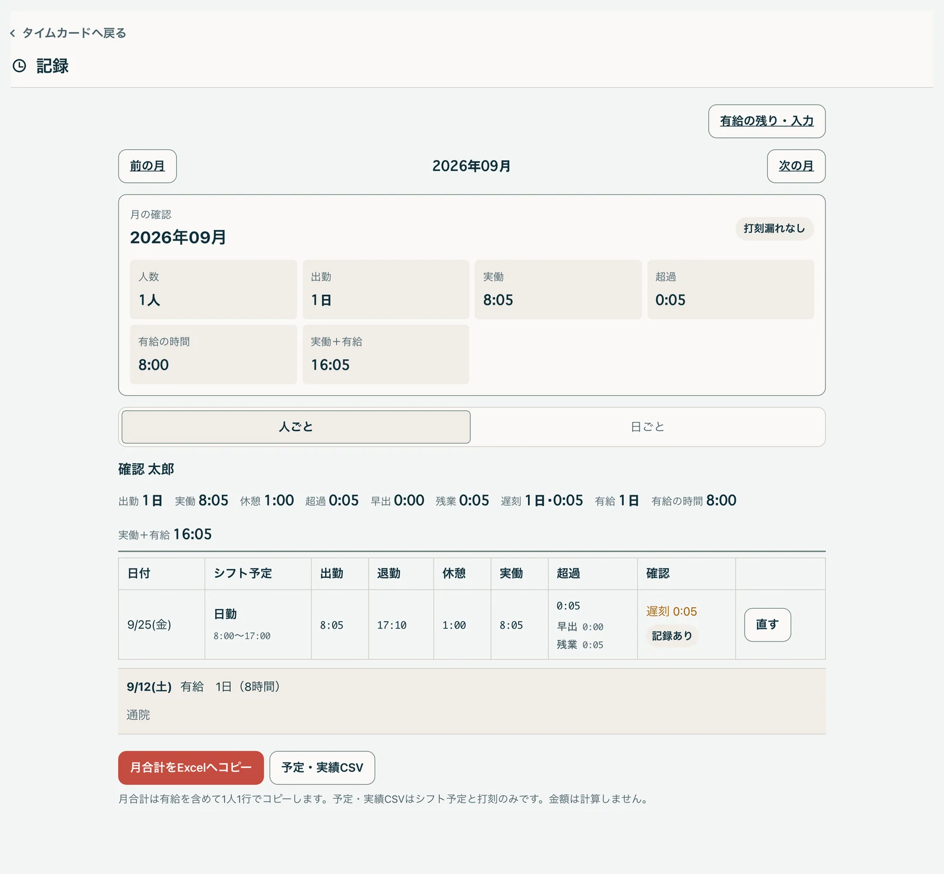Click the employee name 確認 太郎

(146, 469)
